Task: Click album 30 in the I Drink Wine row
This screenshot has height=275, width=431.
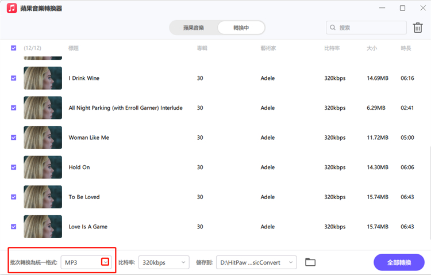Action: [x=200, y=78]
